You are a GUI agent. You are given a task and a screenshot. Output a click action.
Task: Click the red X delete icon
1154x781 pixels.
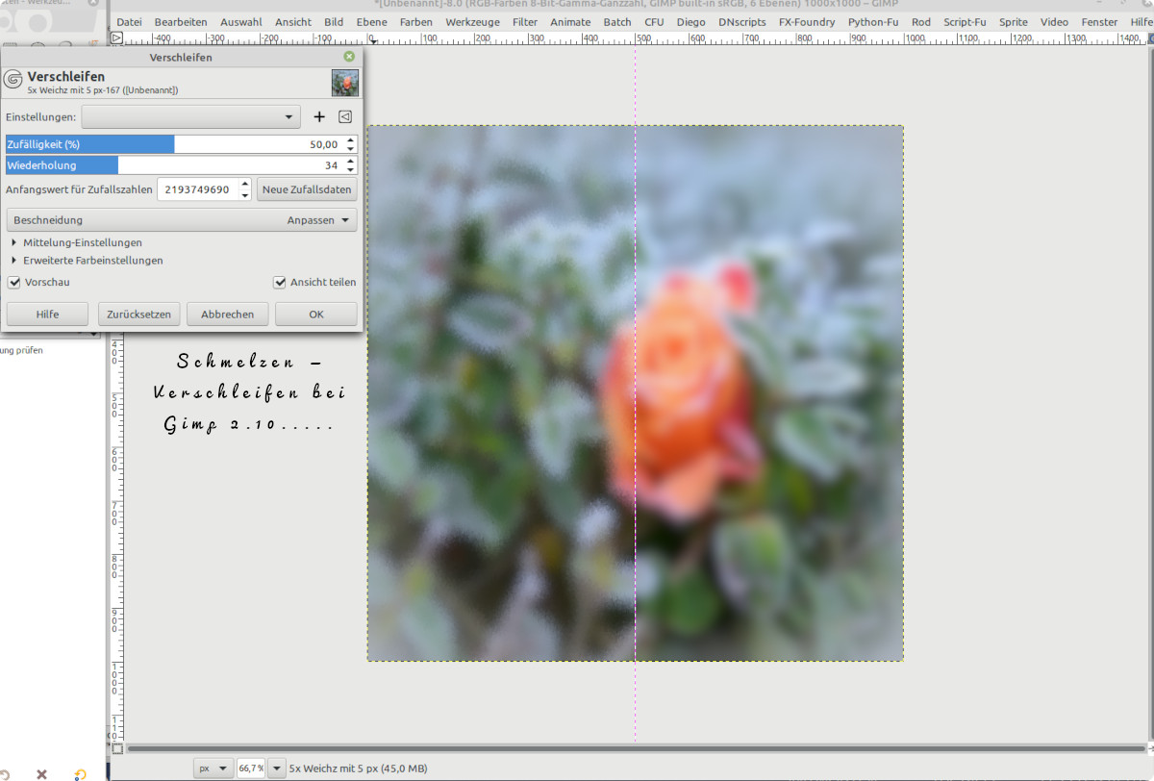pyautogui.click(x=41, y=773)
